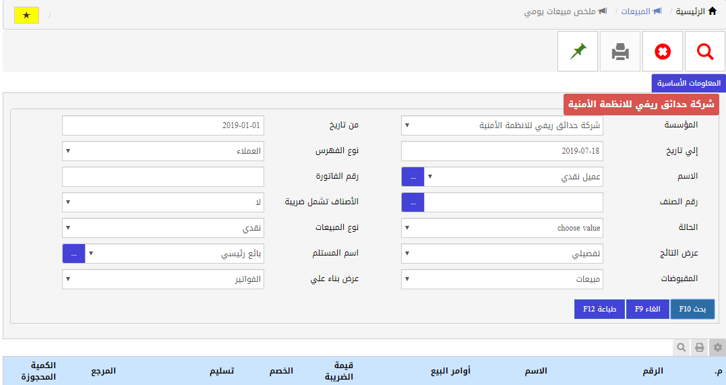
Task: Expand the المؤسسة company dropdown
Action: coord(502,125)
